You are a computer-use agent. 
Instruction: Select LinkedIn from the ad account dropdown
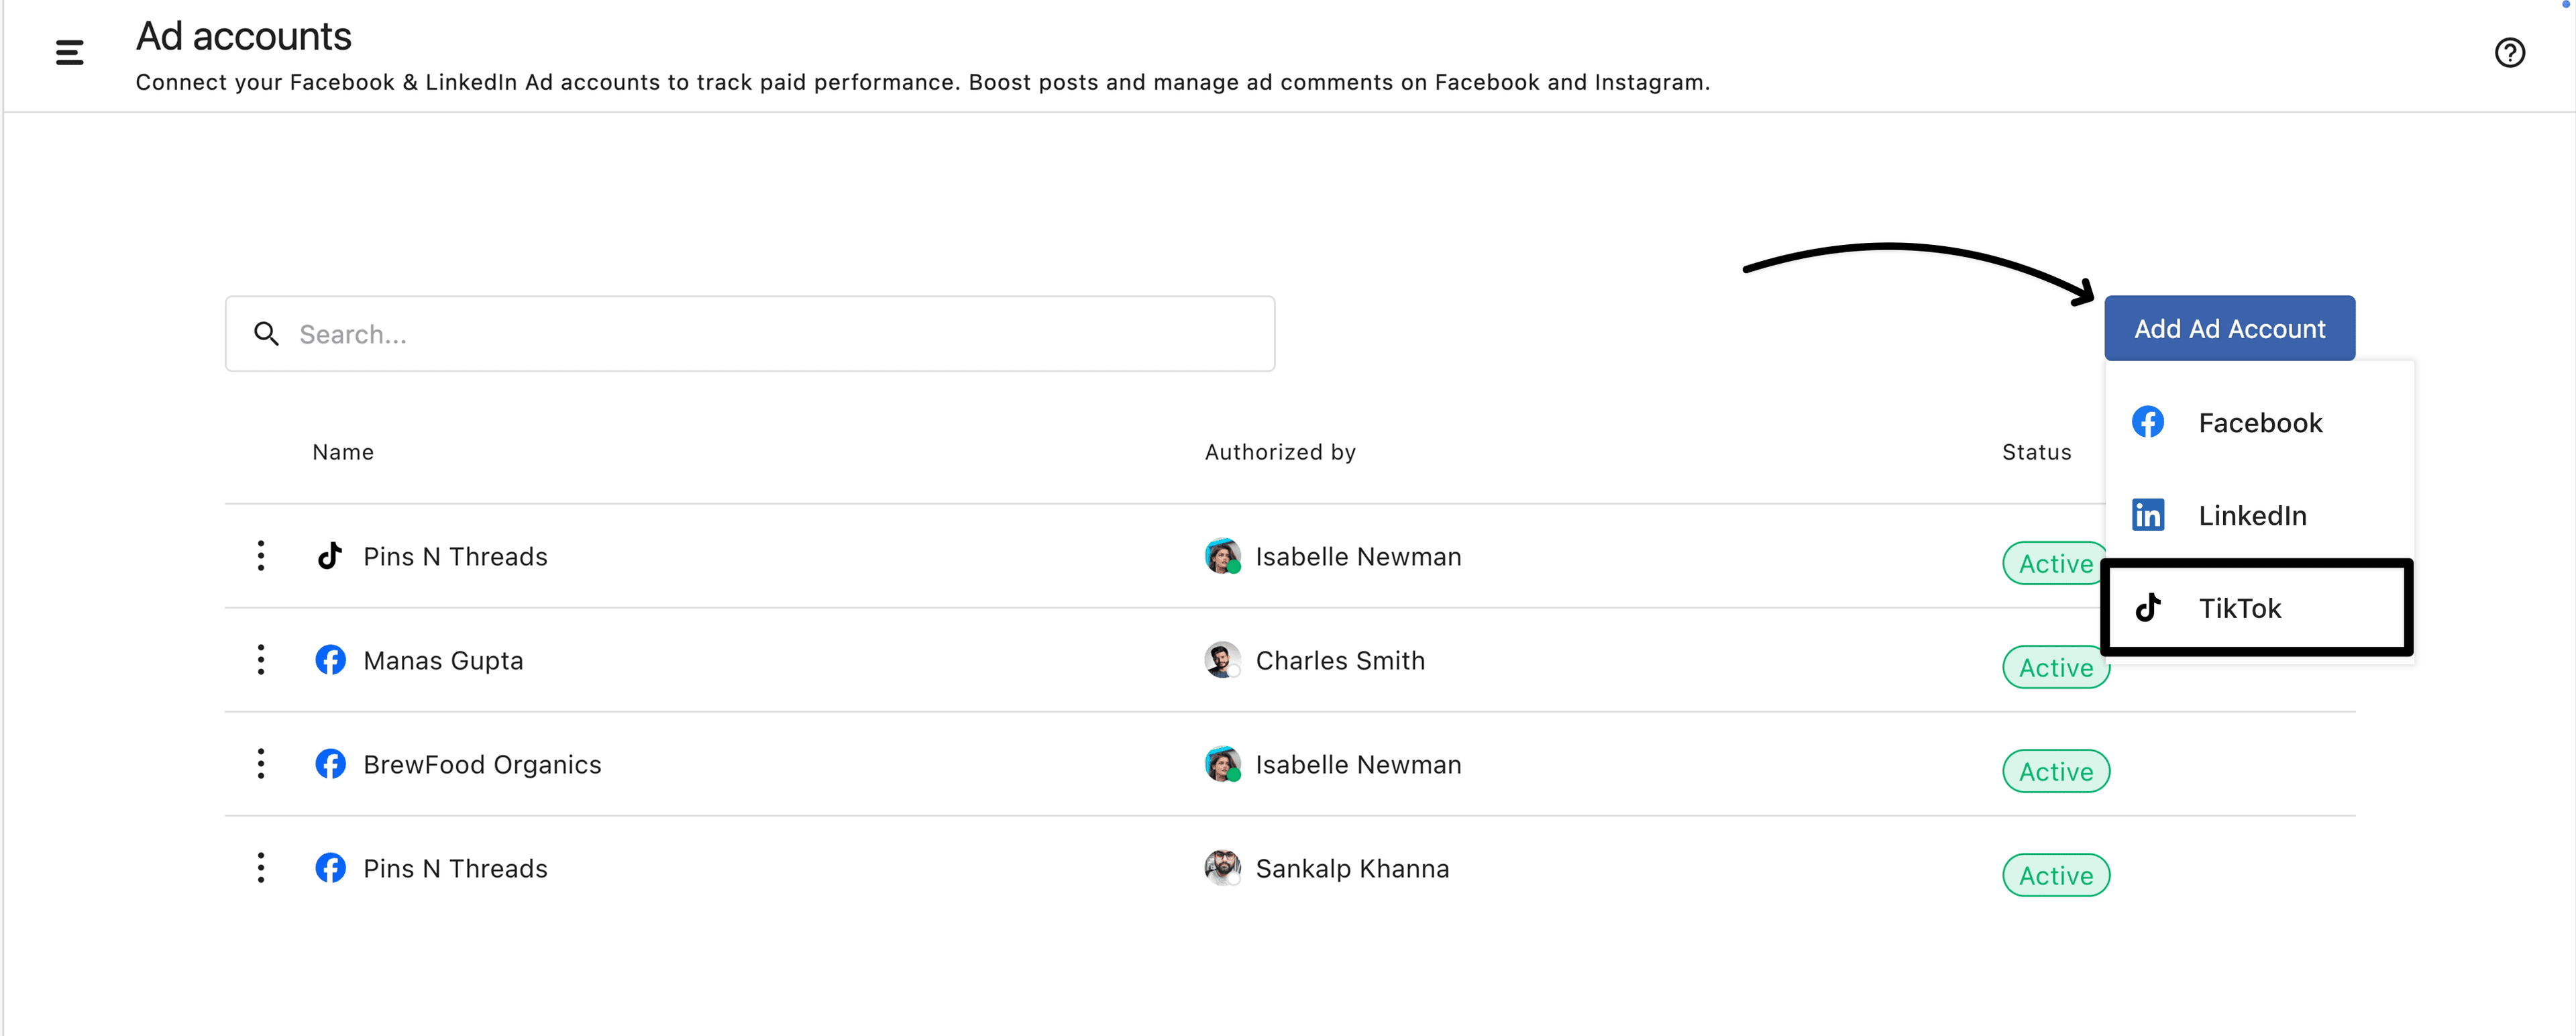pos(2251,516)
